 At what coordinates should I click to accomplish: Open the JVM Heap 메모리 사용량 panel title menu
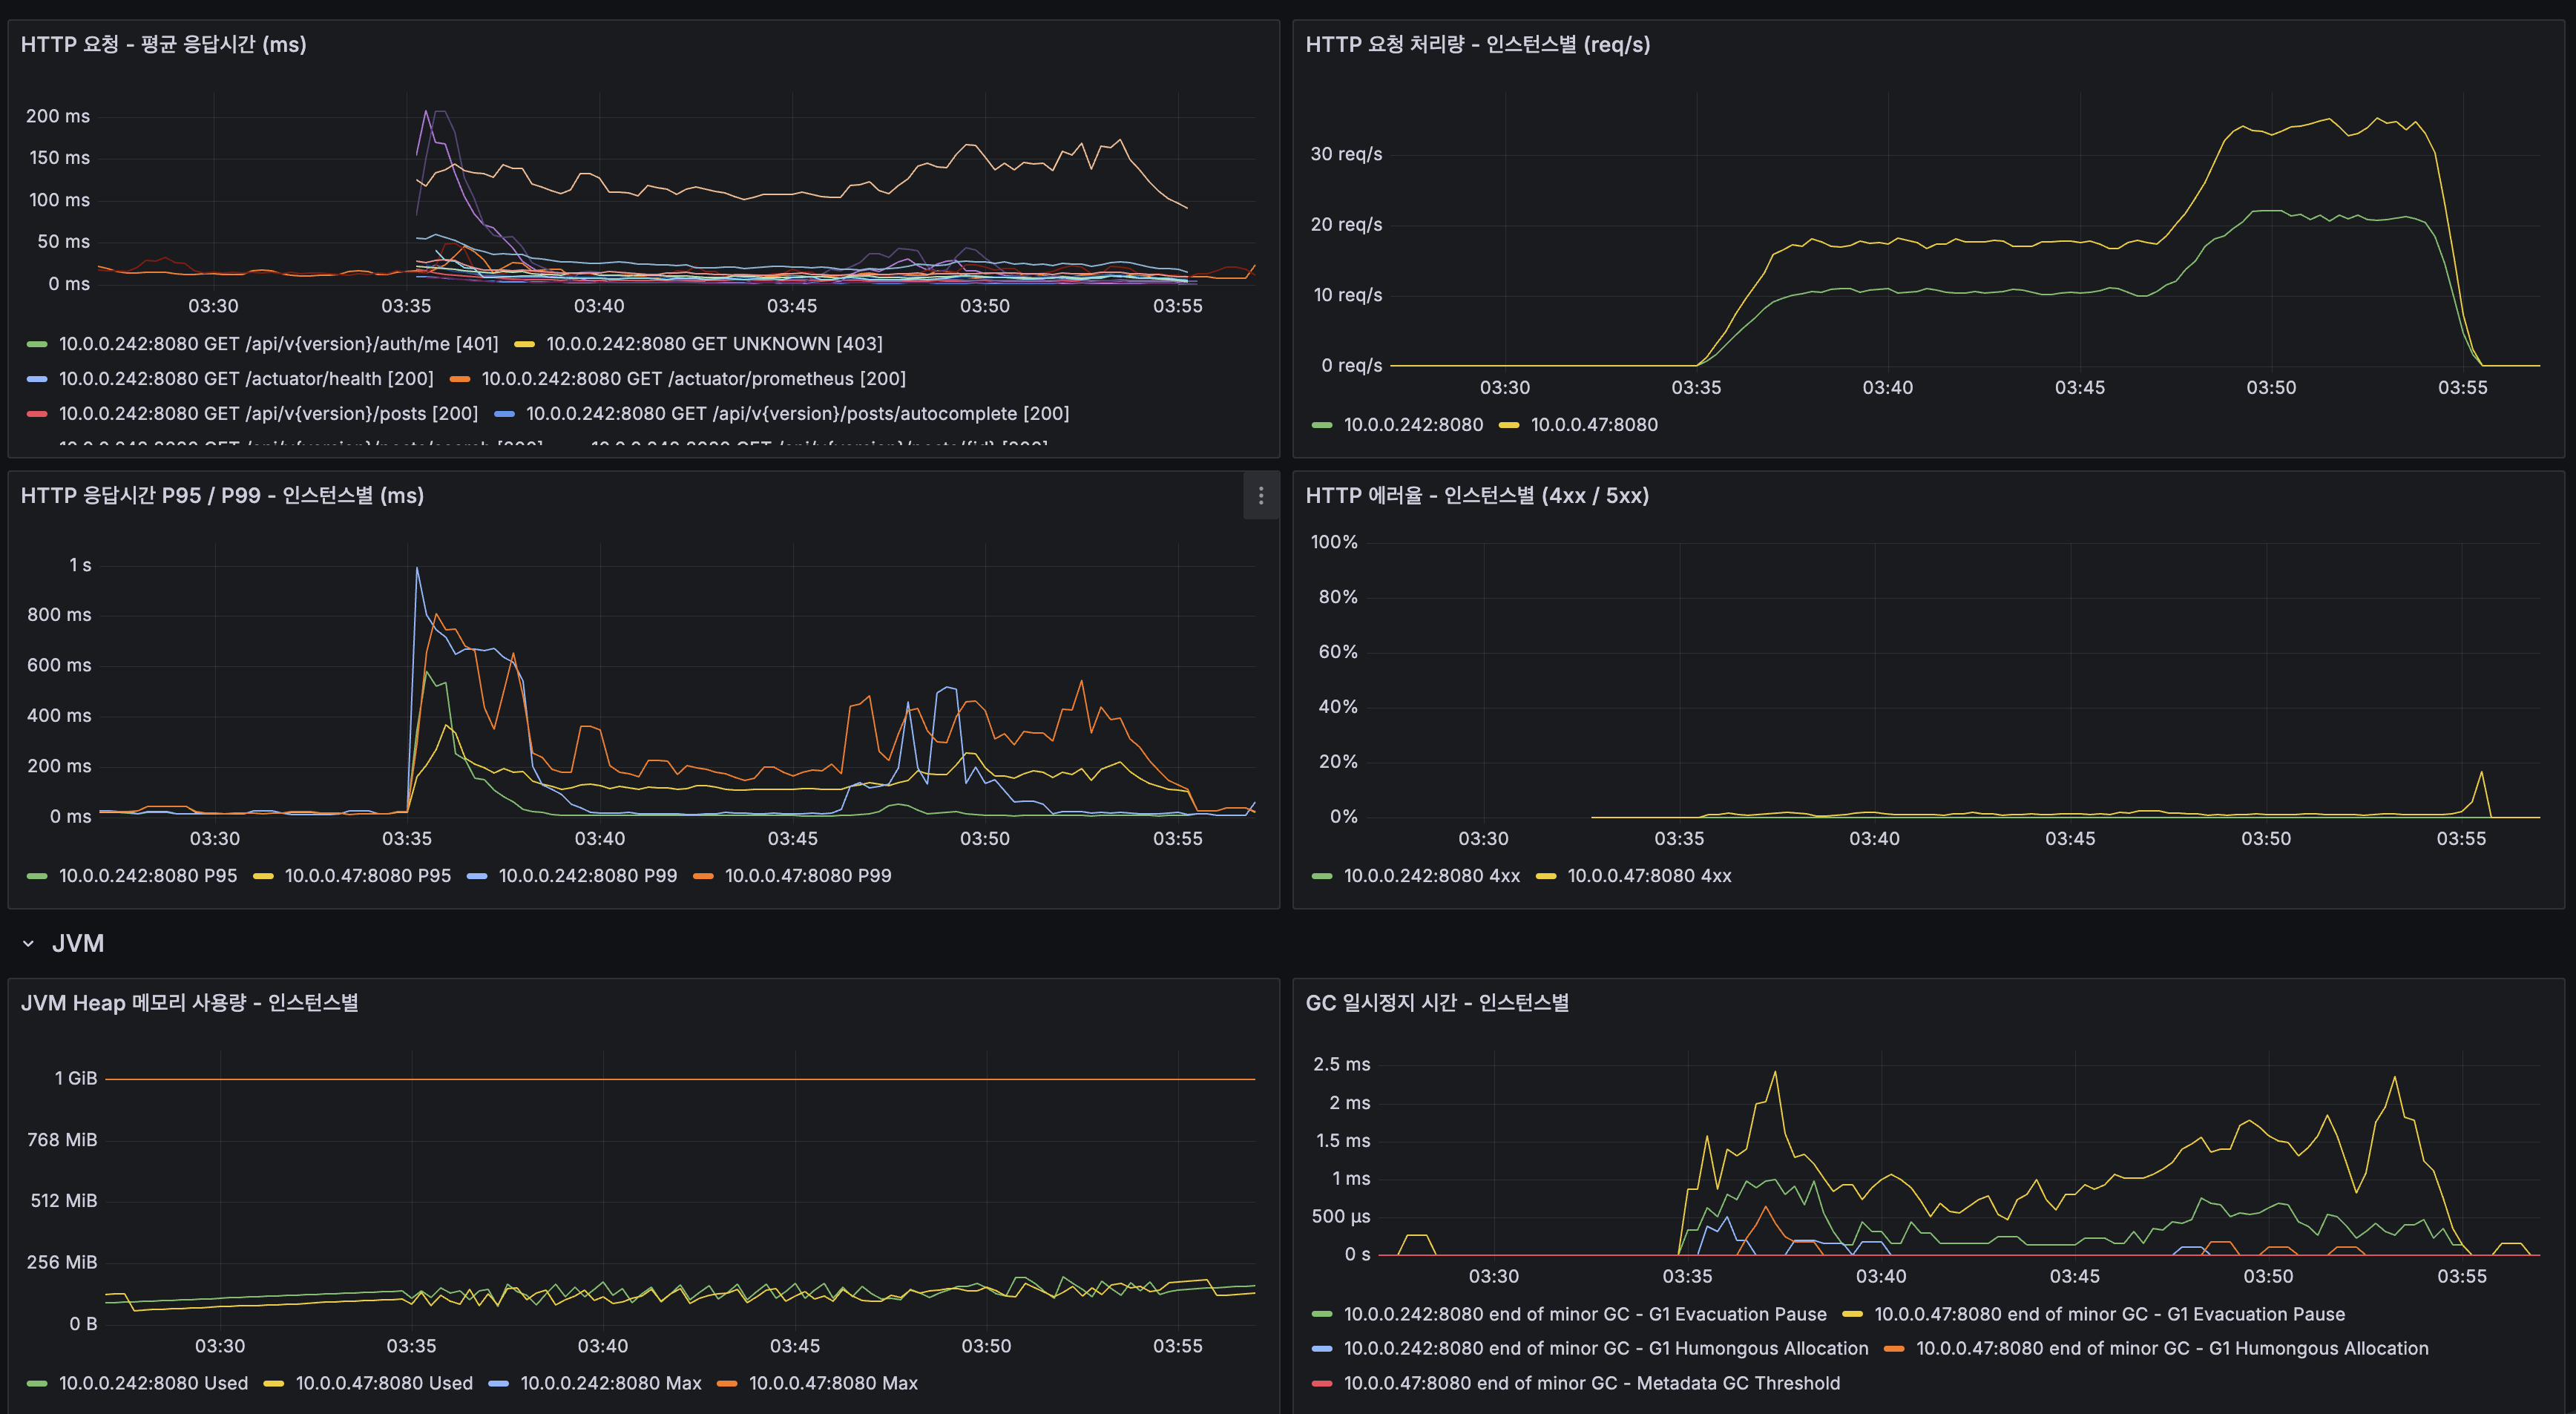(x=189, y=1002)
